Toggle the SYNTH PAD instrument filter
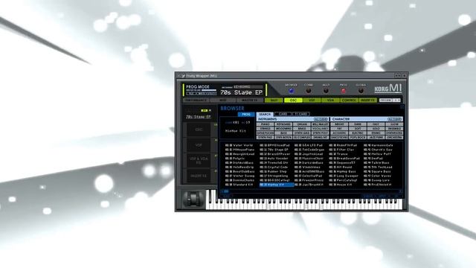The height and width of the screenshot is (268, 476). pyautogui.click(x=266, y=137)
